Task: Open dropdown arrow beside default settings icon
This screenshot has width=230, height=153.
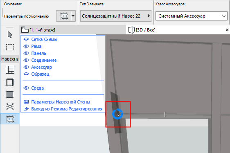Action: click(x=73, y=16)
